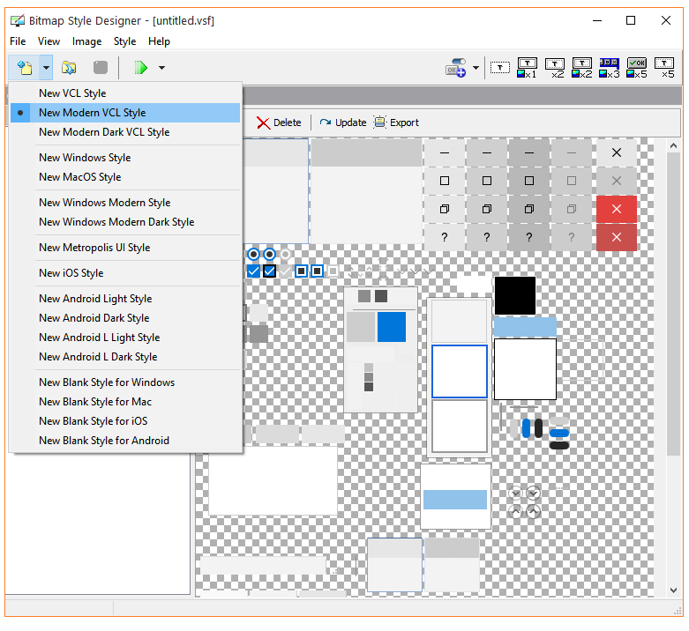Viewport: 689px width, 631px height.
Task: Choose New VCL Style
Action: 125,93
